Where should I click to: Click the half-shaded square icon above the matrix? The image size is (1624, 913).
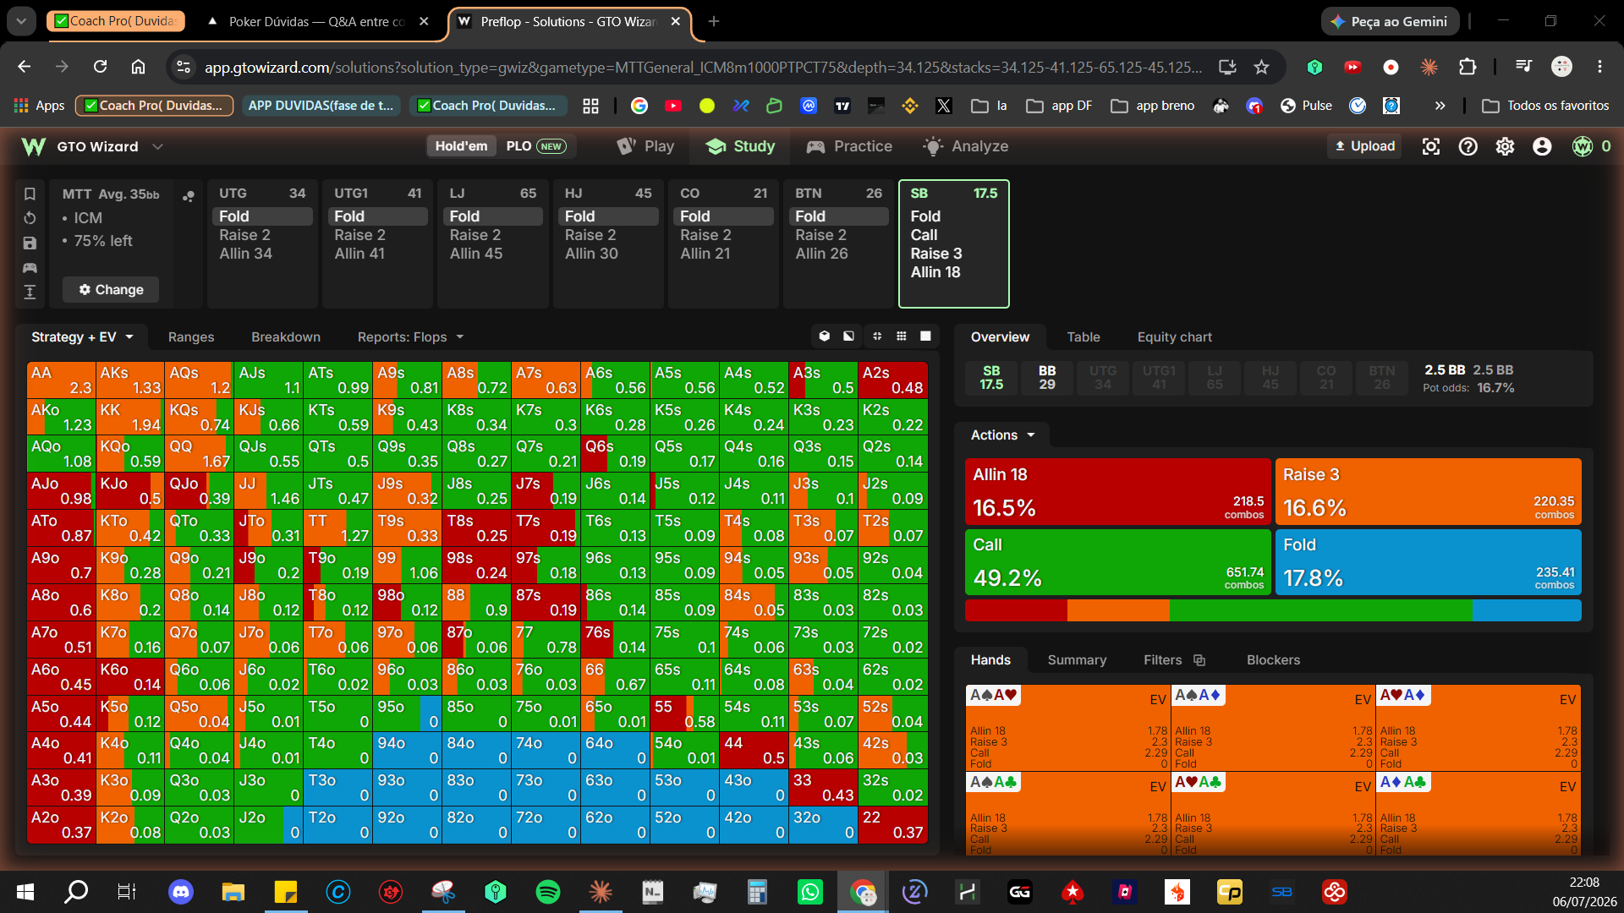click(848, 336)
